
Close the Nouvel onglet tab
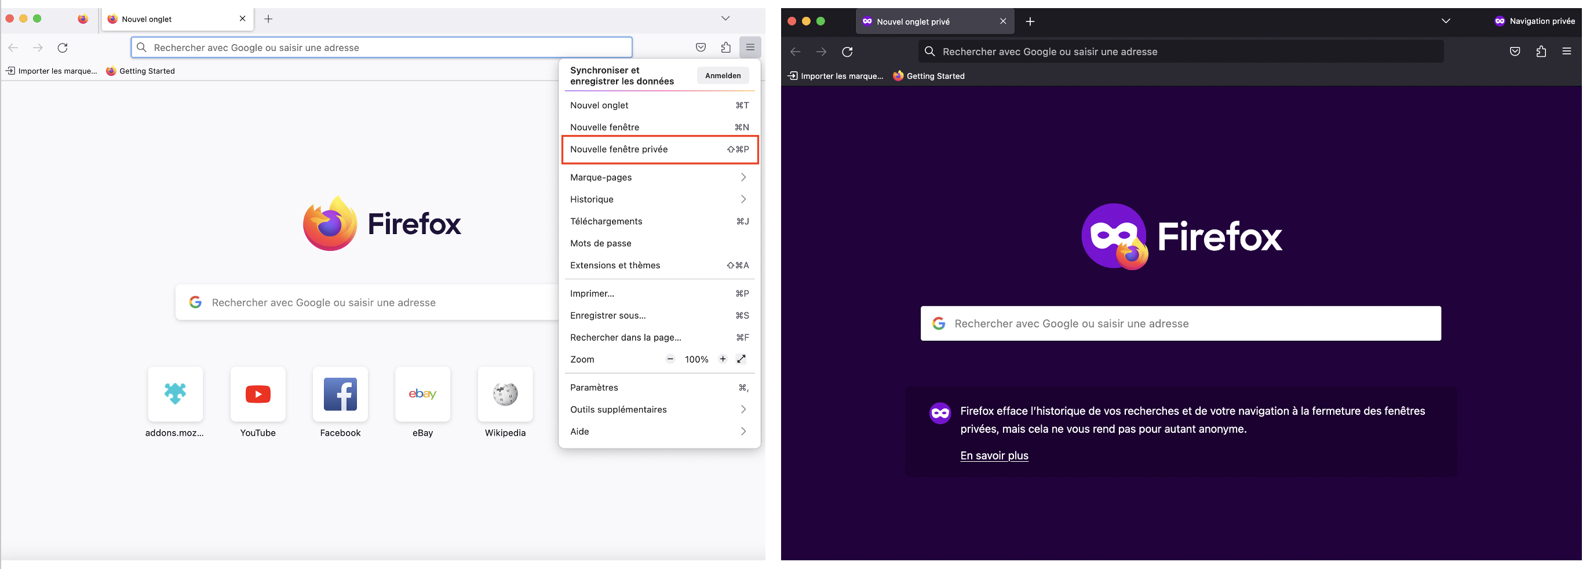tap(243, 19)
